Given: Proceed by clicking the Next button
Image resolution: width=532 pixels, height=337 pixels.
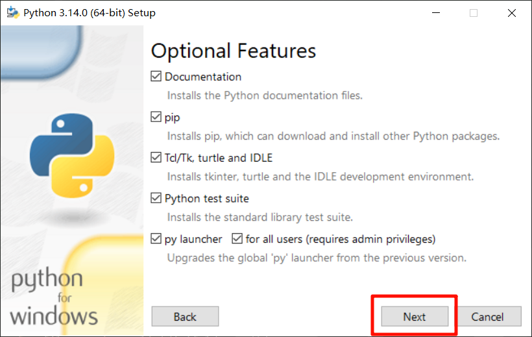Looking at the screenshot, I should click(x=415, y=317).
